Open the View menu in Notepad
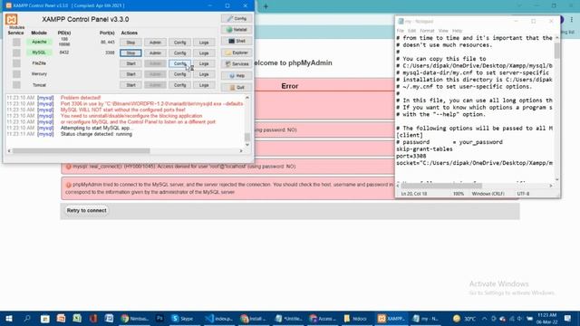 point(443,31)
